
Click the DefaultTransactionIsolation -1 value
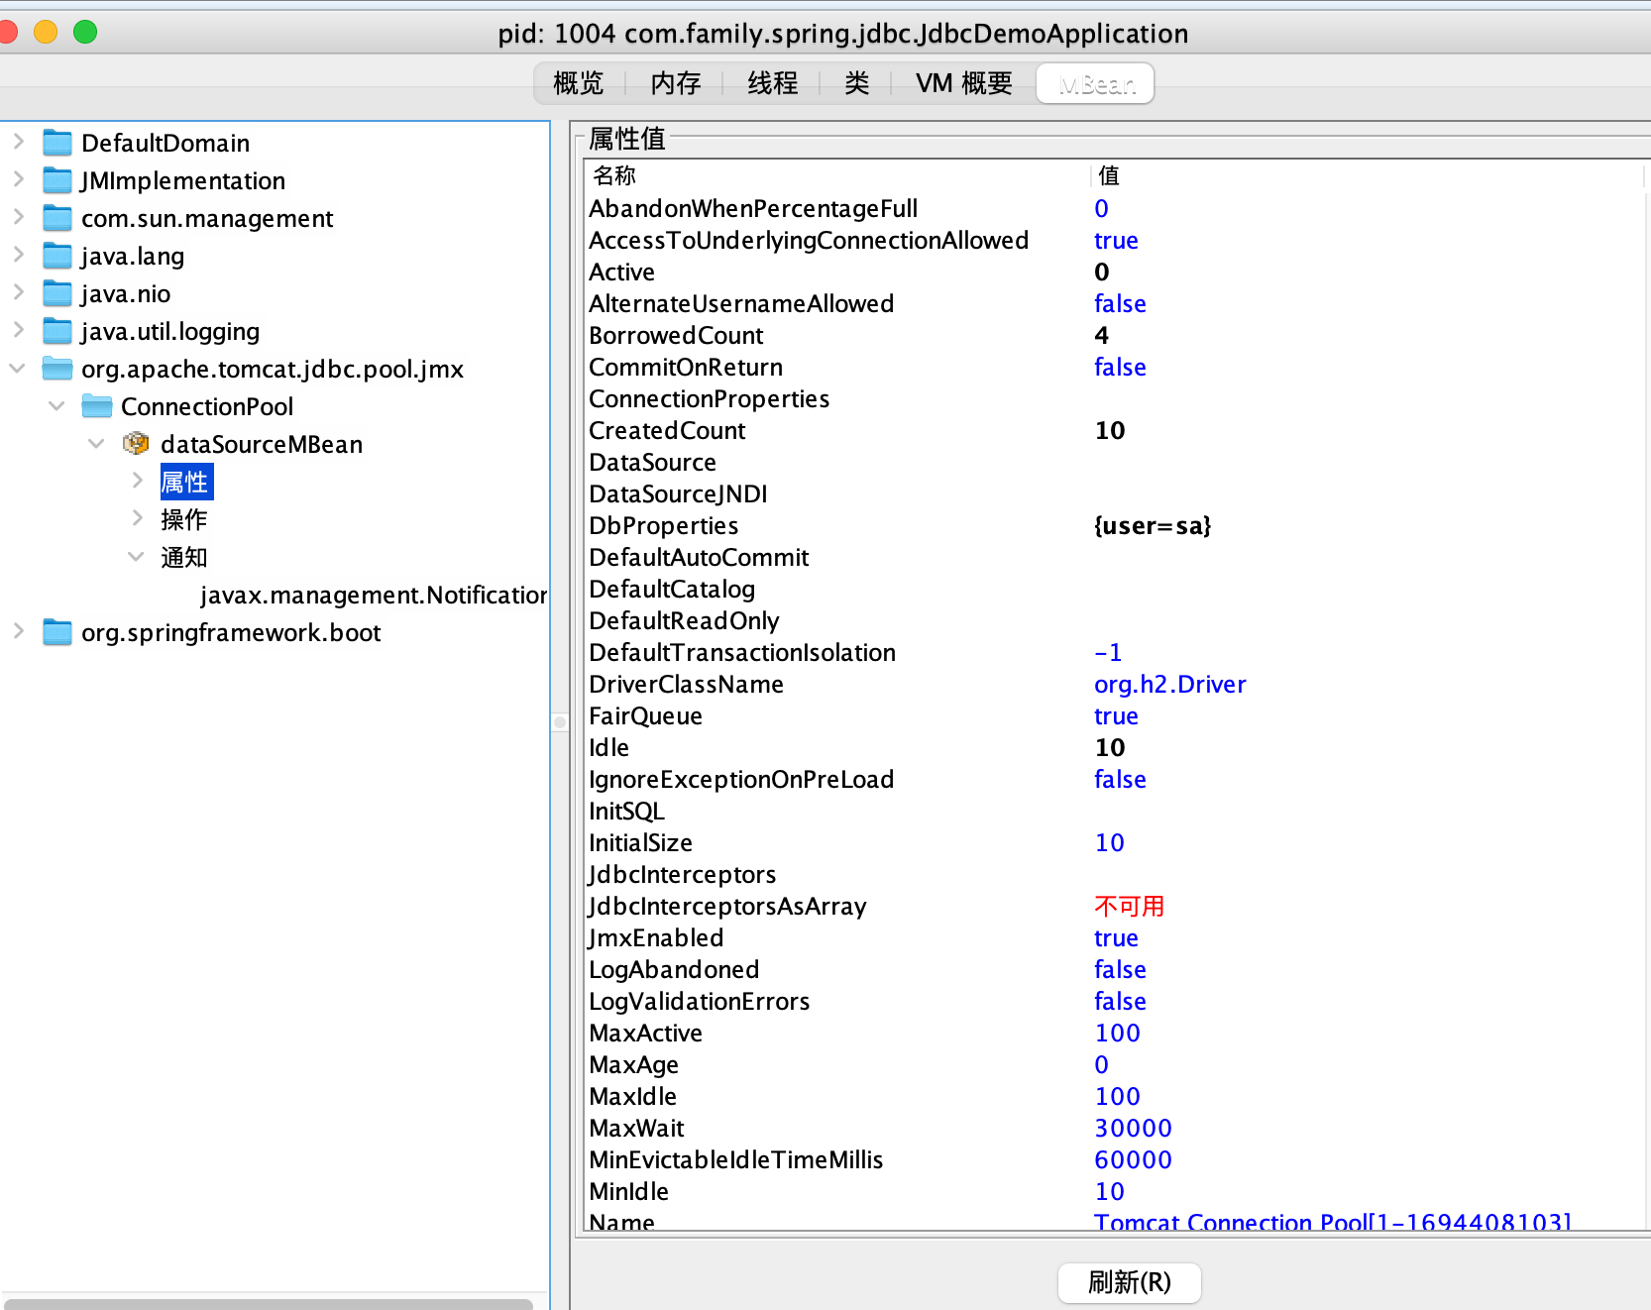click(x=1108, y=652)
